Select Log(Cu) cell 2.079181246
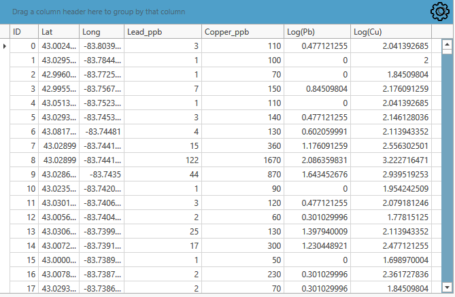 pos(391,203)
